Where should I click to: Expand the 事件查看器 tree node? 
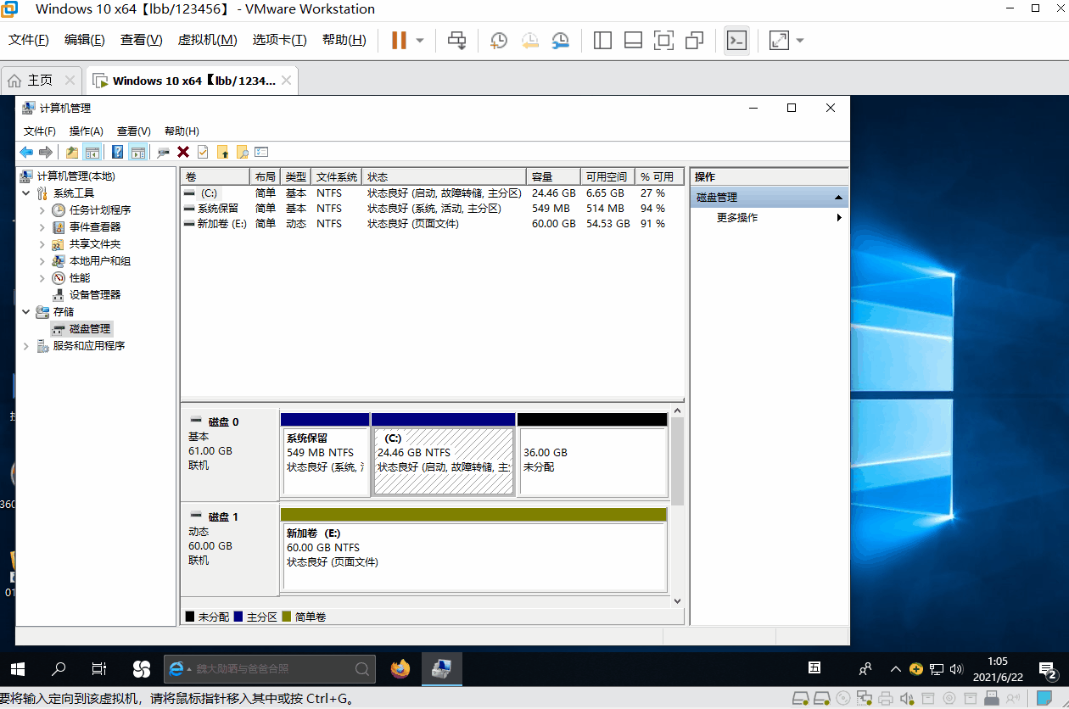pyautogui.click(x=42, y=227)
